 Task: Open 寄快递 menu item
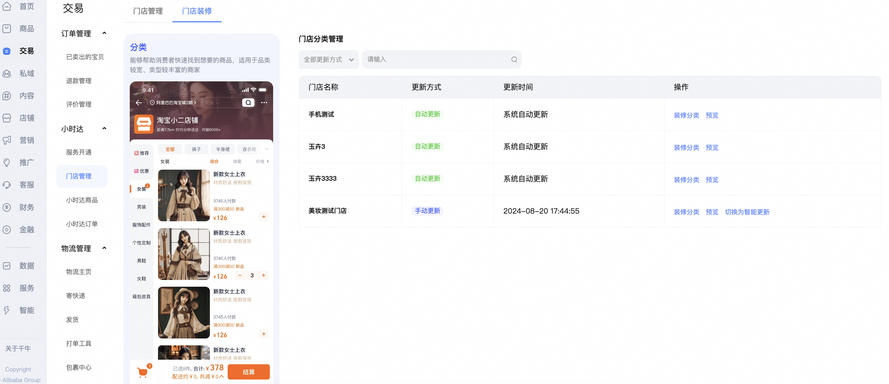pos(76,296)
